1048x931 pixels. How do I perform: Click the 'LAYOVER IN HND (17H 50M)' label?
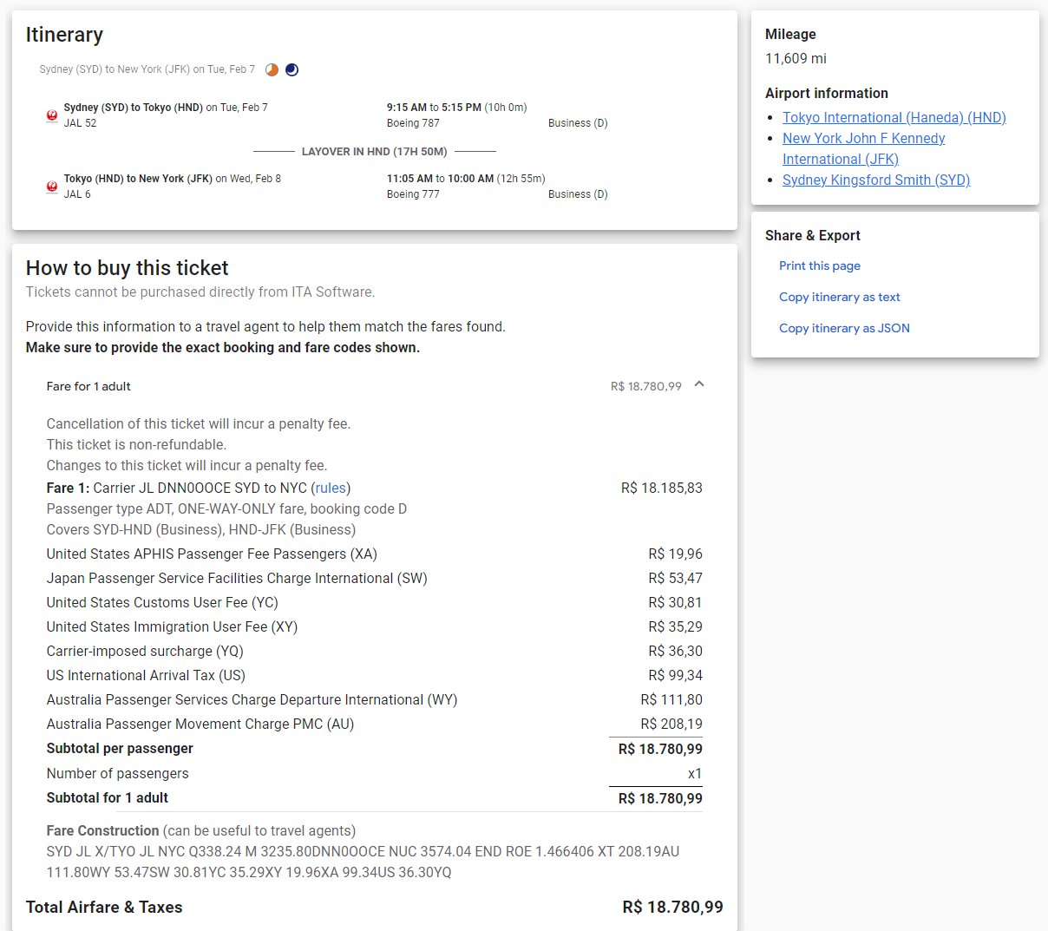click(x=375, y=151)
